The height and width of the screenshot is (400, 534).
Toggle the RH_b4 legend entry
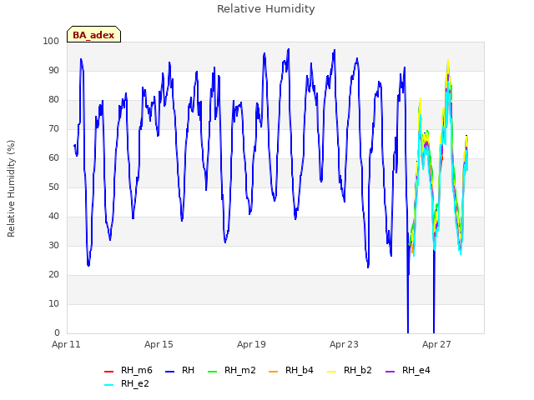(291, 370)
